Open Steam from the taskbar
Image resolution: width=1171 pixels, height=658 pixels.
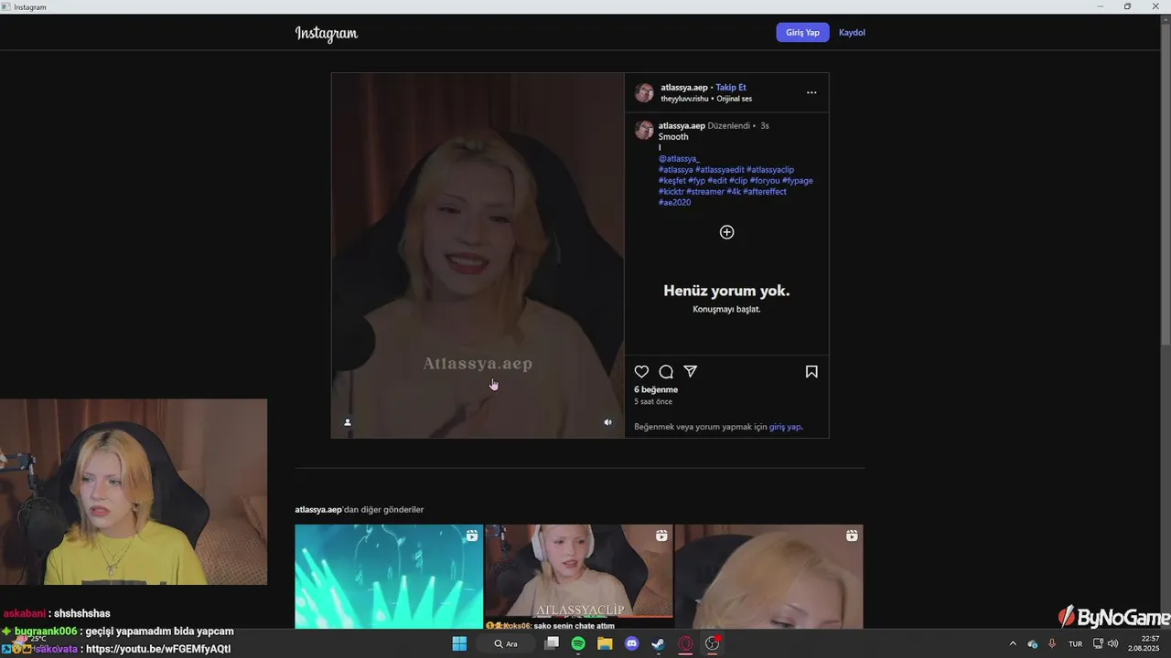658,644
